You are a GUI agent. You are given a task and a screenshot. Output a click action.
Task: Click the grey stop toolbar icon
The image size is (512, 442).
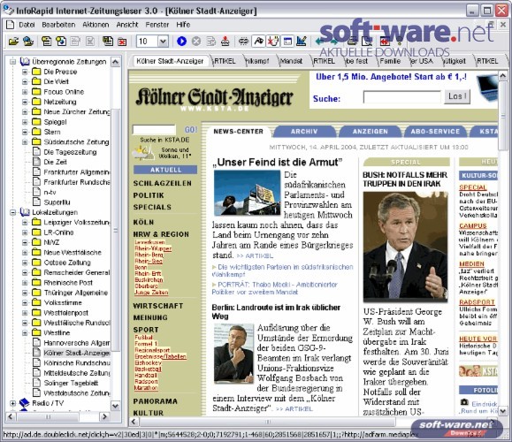coord(196,42)
